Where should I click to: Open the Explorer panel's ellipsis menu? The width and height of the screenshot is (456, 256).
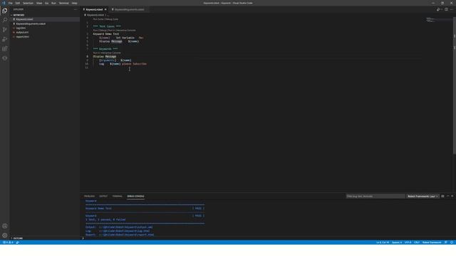click(76, 9)
